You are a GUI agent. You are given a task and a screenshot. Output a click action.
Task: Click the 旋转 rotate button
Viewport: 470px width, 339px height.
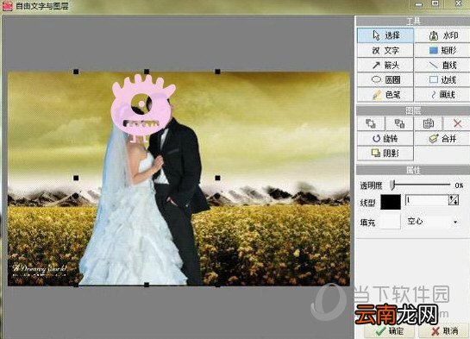click(385, 139)
